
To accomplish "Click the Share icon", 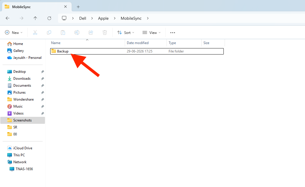I will [91, 32].
